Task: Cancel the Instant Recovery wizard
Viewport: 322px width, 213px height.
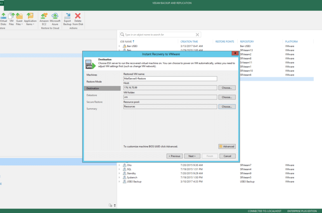Action: pos(227,156)
